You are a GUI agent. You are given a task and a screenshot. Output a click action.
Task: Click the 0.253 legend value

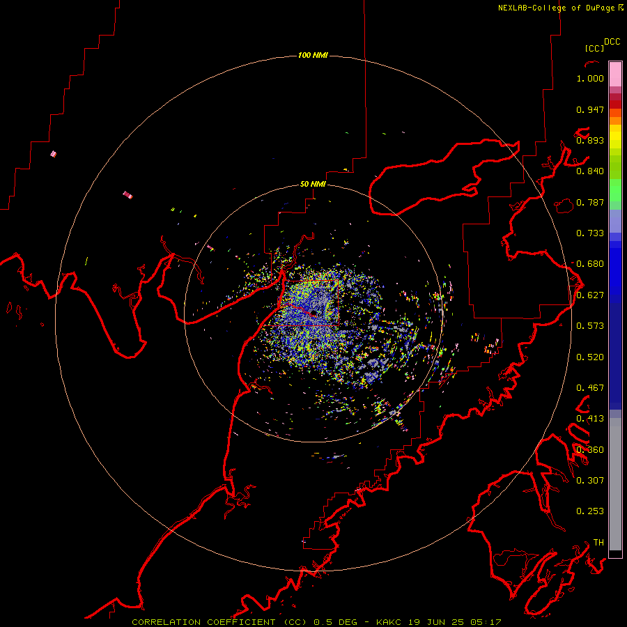click(x=590, y=511)
